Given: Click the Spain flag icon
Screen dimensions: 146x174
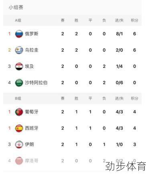Looking at the screenshot, I should click(x=19, y=128).
